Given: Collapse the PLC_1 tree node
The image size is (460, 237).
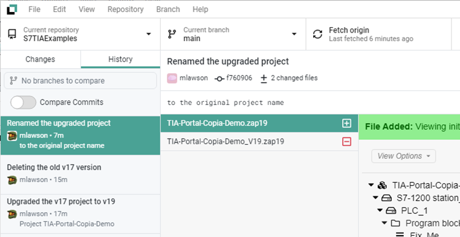Looking at the screenshot, I should 380,210.
